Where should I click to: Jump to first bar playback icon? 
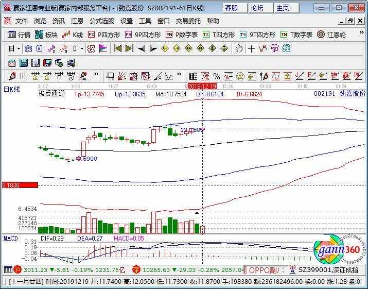coord(117,48)
